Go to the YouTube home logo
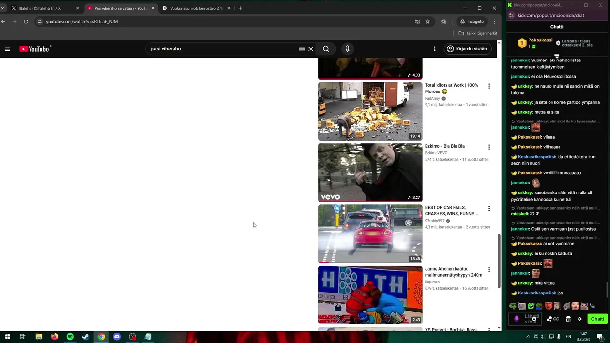 [34, 49]
